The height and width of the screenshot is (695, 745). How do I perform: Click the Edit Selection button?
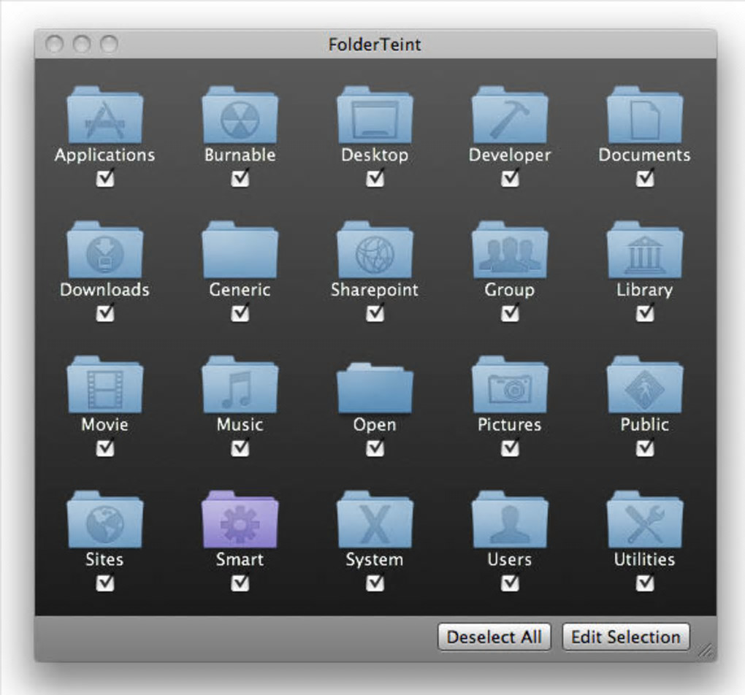click(x=626, y=637)
